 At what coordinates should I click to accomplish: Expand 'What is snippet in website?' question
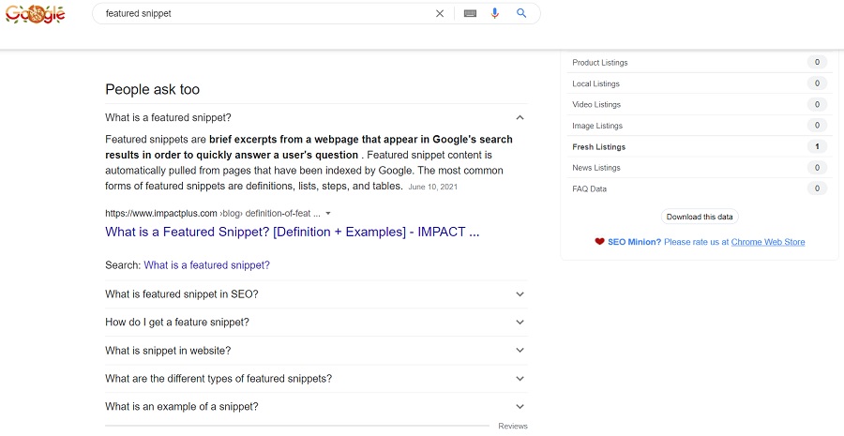pyautogui.click(x=317, y=351)
